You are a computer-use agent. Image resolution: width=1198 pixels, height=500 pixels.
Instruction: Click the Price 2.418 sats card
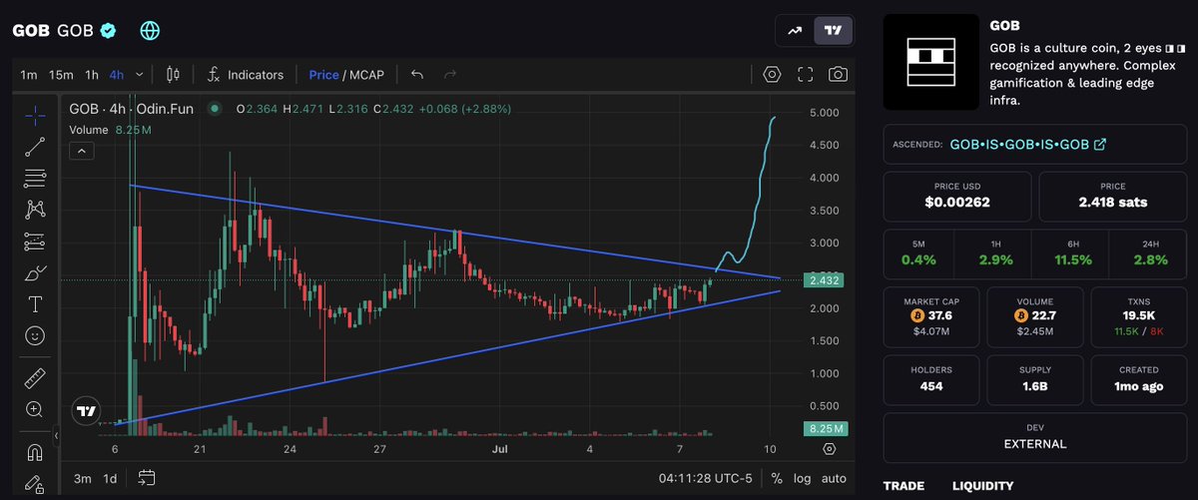[1112, 195]
